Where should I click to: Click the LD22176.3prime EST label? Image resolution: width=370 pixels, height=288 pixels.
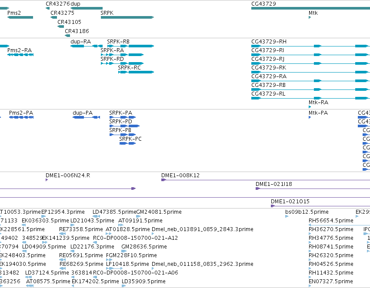[93, 247]
